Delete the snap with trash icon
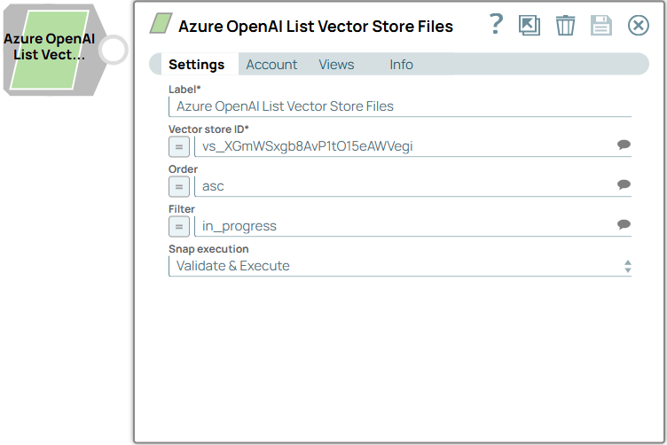This screenshot has width=667, height=445. point(565,26)
